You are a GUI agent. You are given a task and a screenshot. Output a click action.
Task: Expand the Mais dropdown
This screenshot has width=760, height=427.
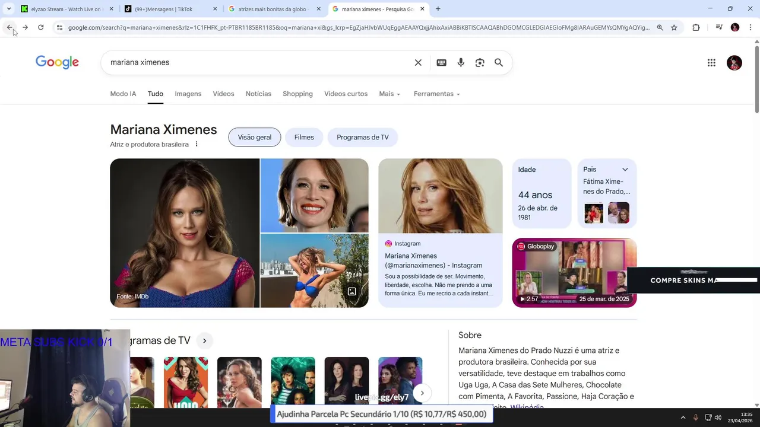pos(390,94)
